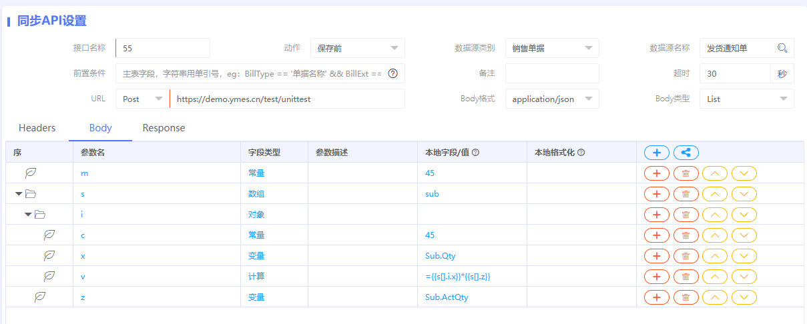
Task: Delete the row for parameter m
Action: coord(686,173)
